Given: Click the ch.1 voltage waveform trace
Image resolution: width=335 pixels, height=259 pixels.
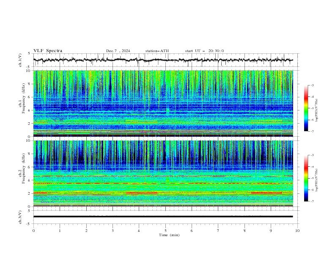Looking at the screenshot, I should point(163,60).
